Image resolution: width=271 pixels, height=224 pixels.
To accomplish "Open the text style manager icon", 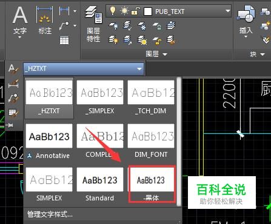I will pos(13,69).
